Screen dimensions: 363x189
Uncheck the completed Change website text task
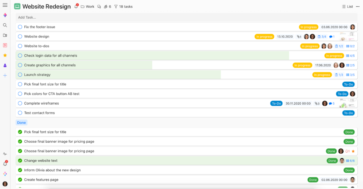pos(20,161)
